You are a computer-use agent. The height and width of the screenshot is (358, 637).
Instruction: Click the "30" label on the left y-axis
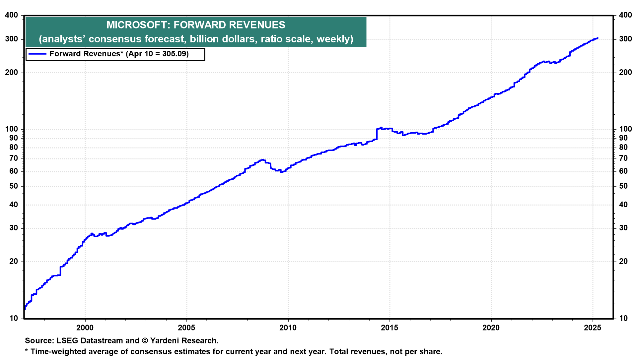[x=14, y=228]
